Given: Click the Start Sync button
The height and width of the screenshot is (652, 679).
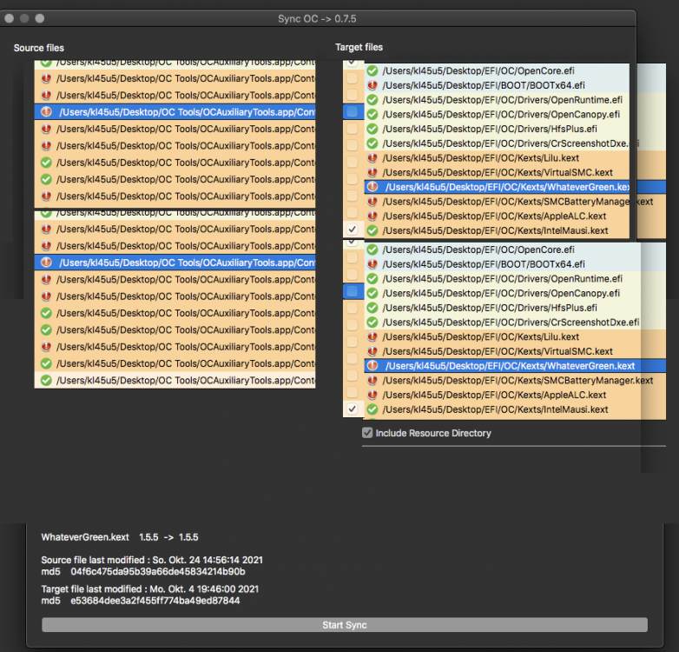Looking at the screenshot, I should pos(344,625).
